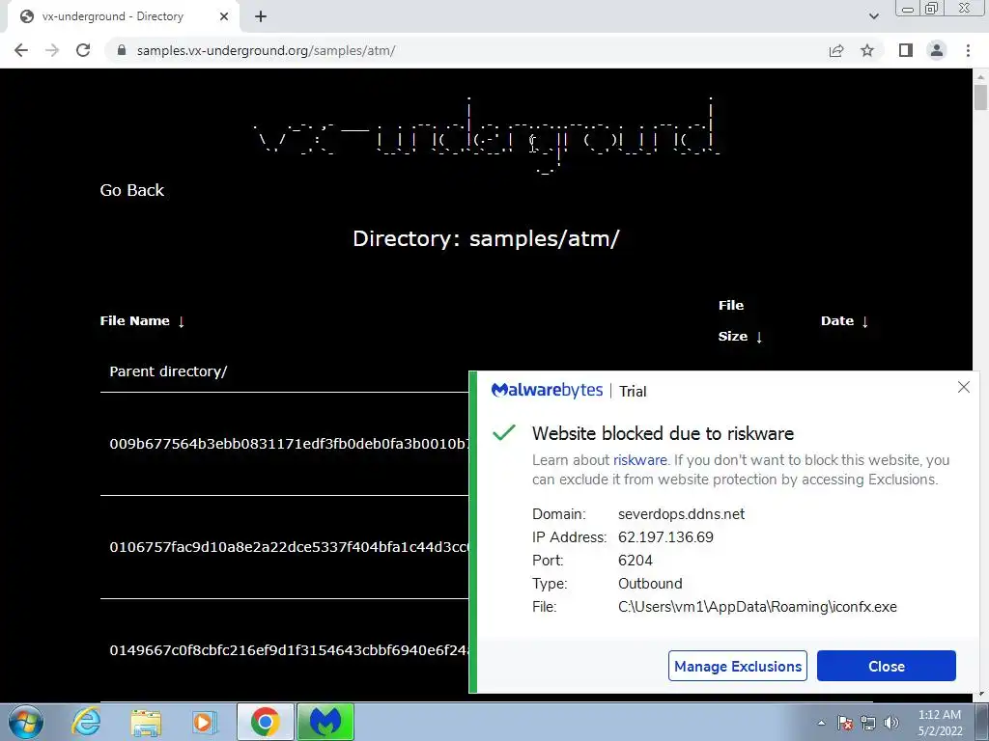Close the vx-underground - Directory tab
Image resolution: width=989 pixels, height=741 pixels.
224,16
